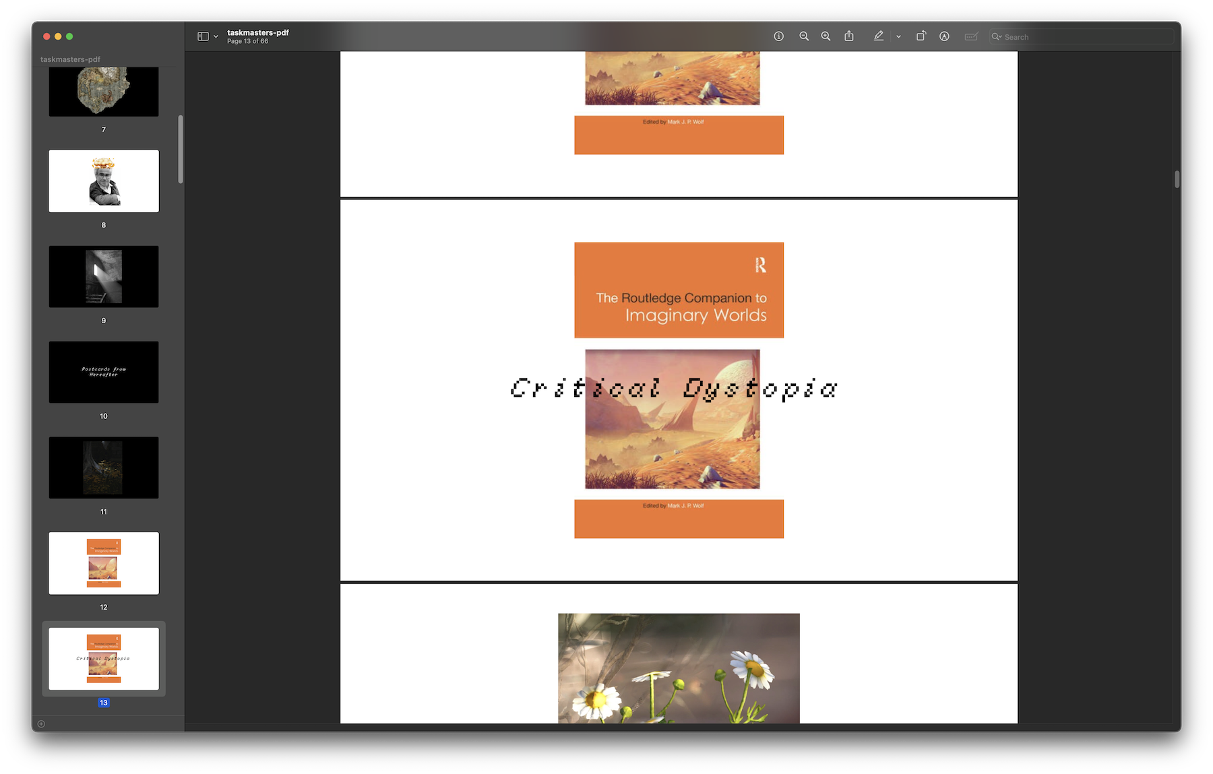Jump to page 12 thumbnail
This screenshot has height=774, width=1213.
coord(104,563)
